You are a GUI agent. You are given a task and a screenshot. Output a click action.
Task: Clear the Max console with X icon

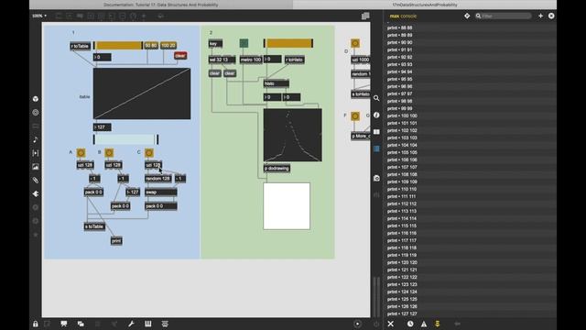coord(391,324)
